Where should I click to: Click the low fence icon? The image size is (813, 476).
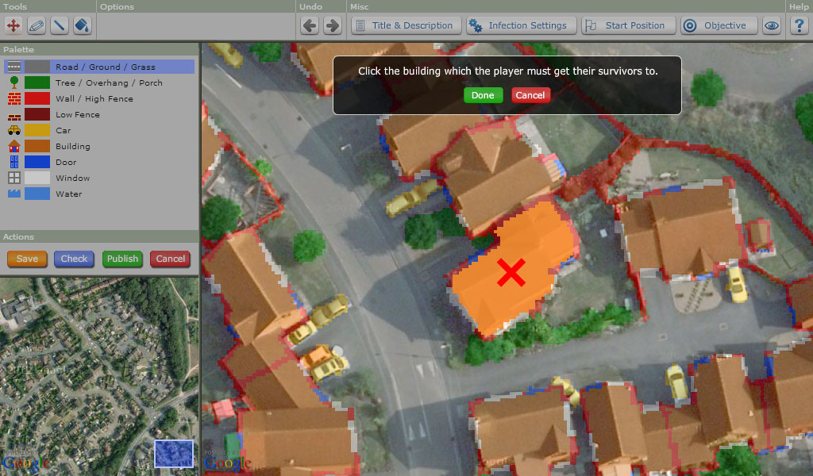(x=14, y=117)
